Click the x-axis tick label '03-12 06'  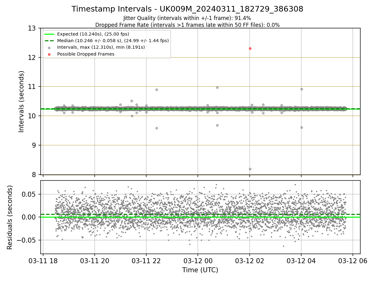[353, 261]
